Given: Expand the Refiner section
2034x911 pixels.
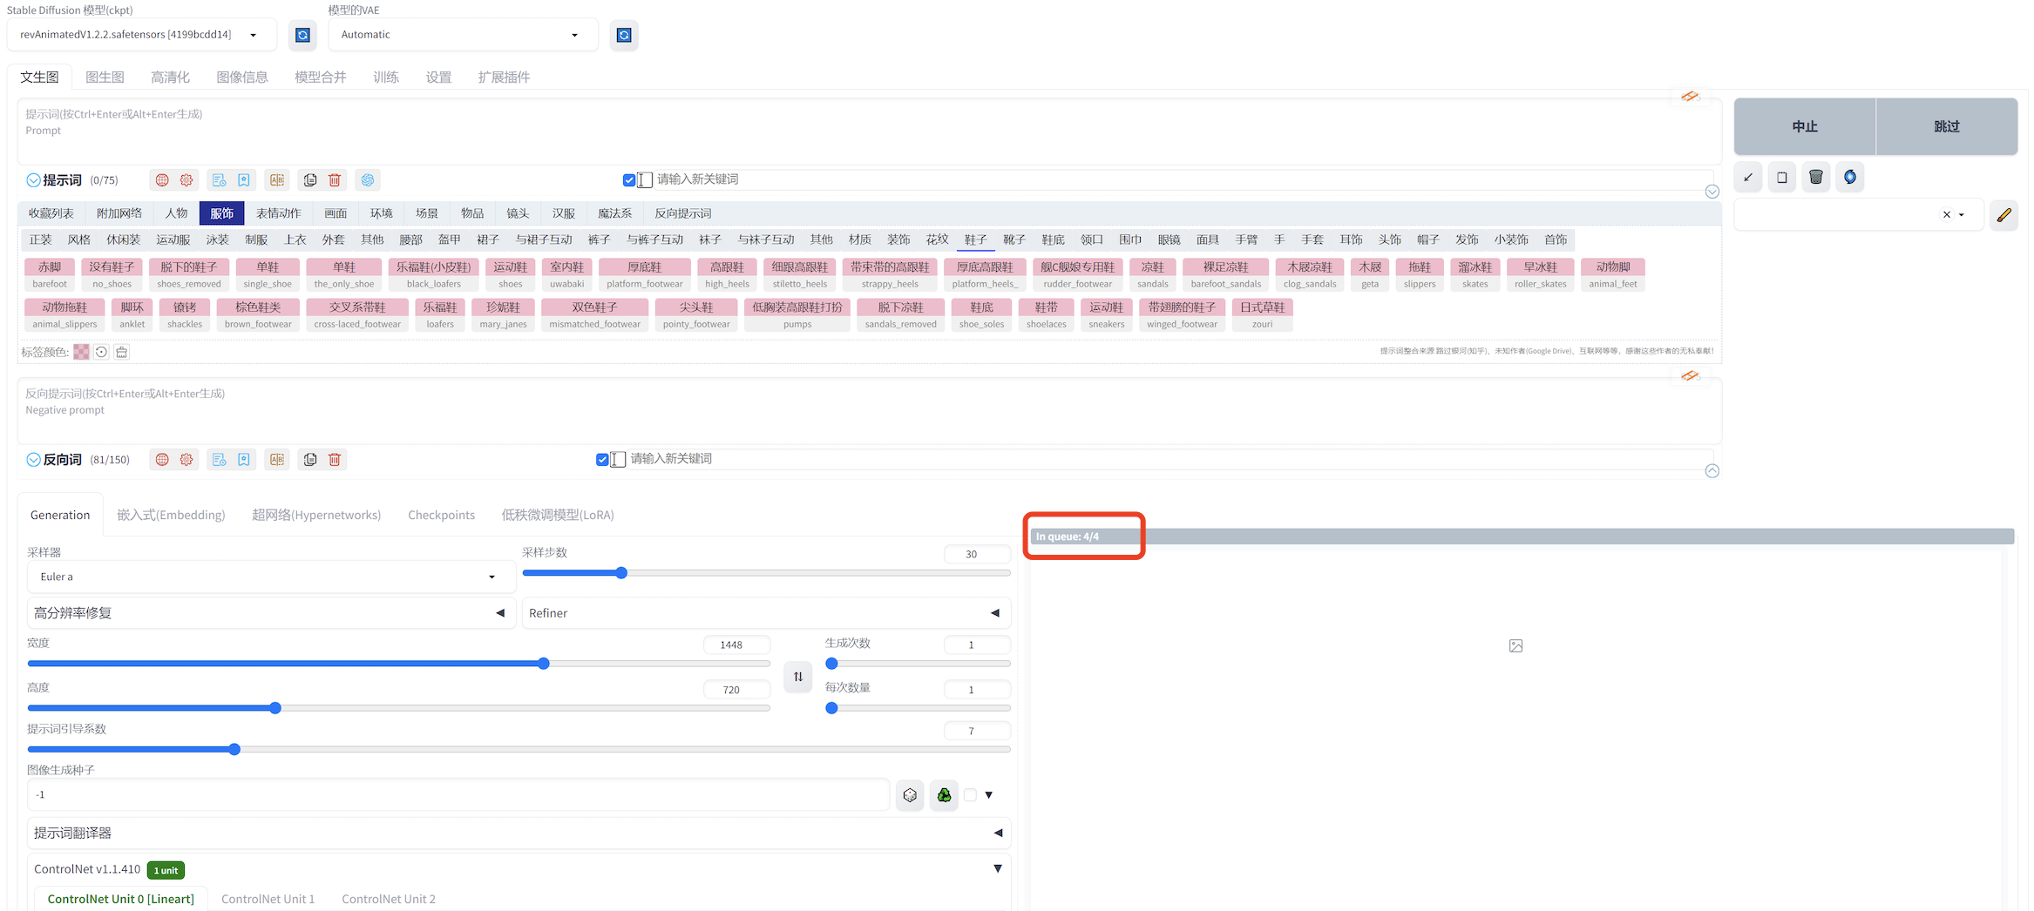Looking at the screenshot, I should point(766,613).
